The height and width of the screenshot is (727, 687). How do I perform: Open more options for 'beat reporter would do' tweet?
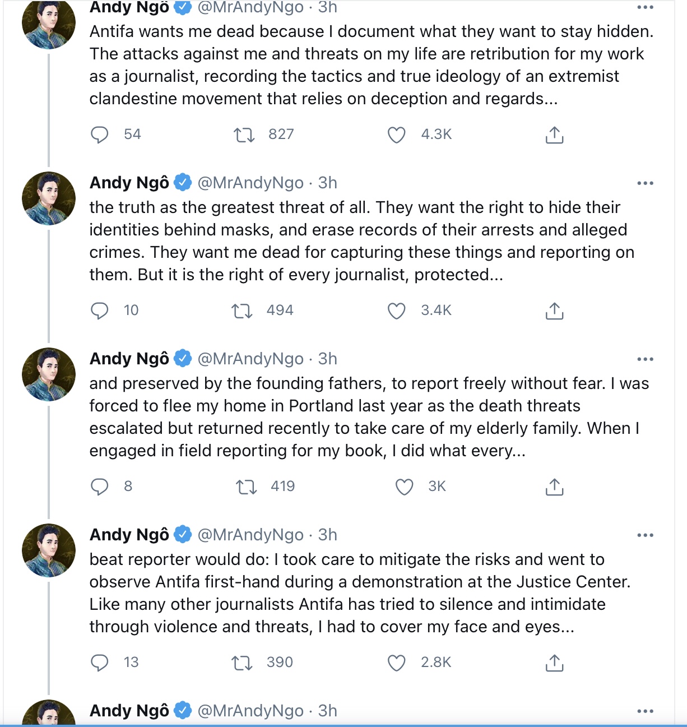646,535
